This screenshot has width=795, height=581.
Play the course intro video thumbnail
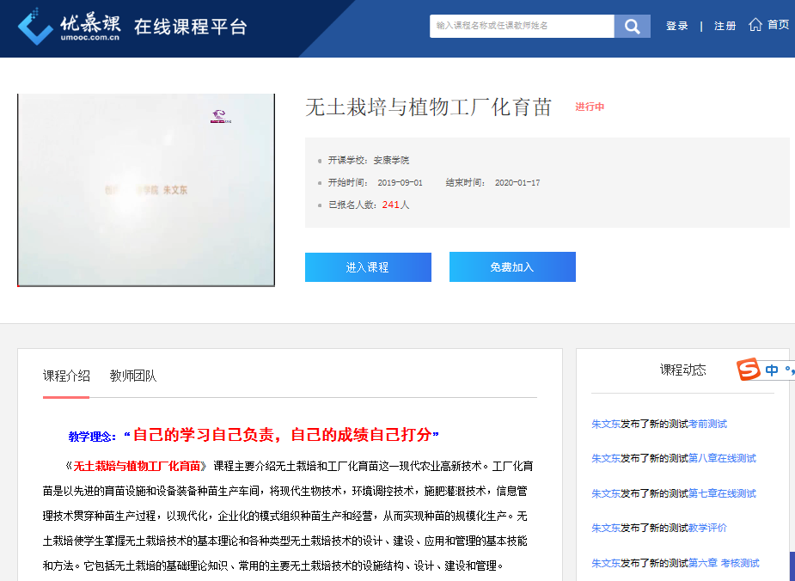coord(146,190)
